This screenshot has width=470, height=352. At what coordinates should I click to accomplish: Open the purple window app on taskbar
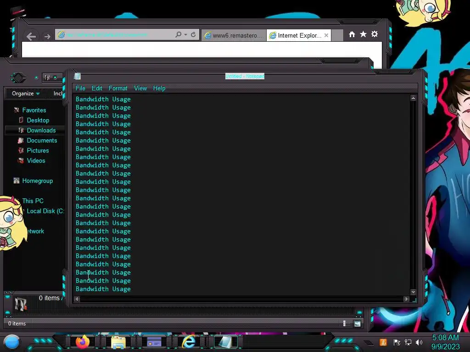(154, 342)
